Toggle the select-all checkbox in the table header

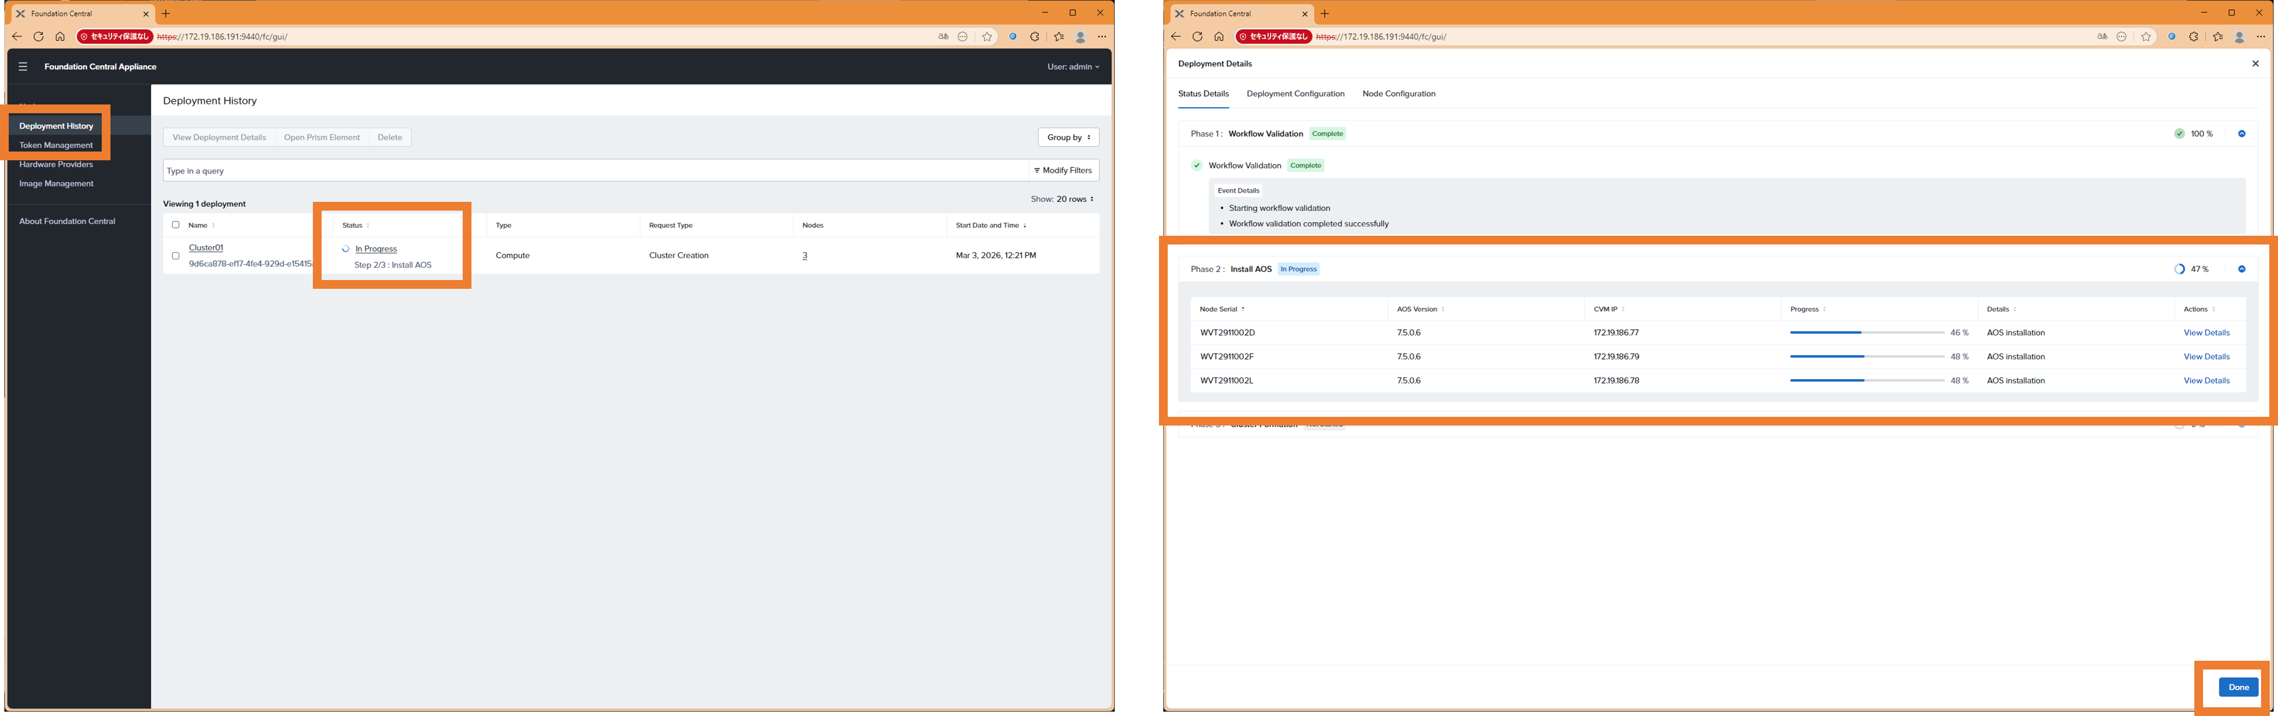pyautogui.click(x=175, y=224)
